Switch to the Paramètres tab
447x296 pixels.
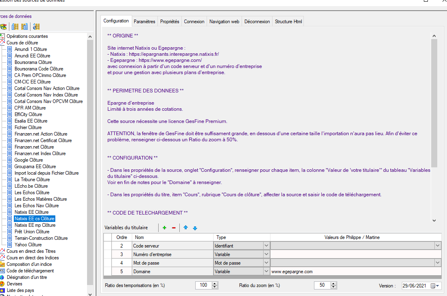click(144, 22)
